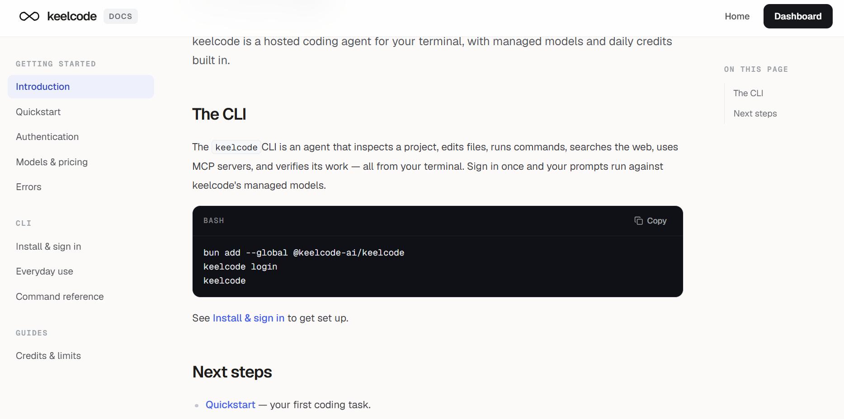Image resolution: width=844 pixels, height=419 pixels.
Task: Jump to The CLI section from page outline
Action: [748, 93]
